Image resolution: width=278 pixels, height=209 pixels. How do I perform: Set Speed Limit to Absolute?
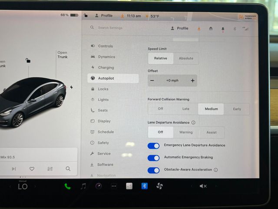click(186, 58)
